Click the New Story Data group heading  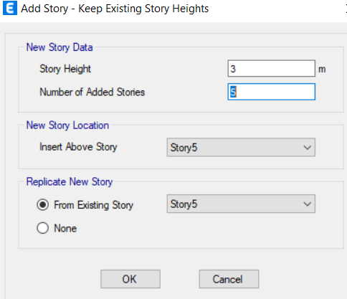pos(60,47)
